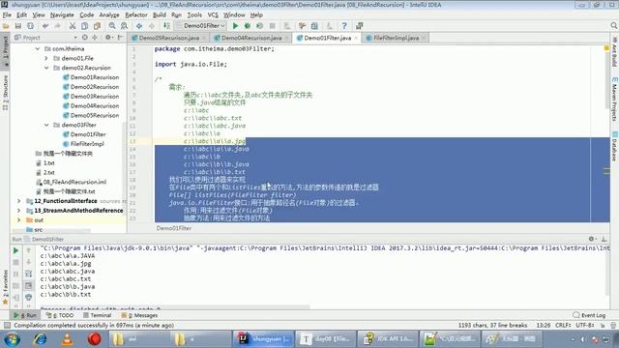
Task: Click the Save All toolbar icon
Action: (x=18, y=26)
